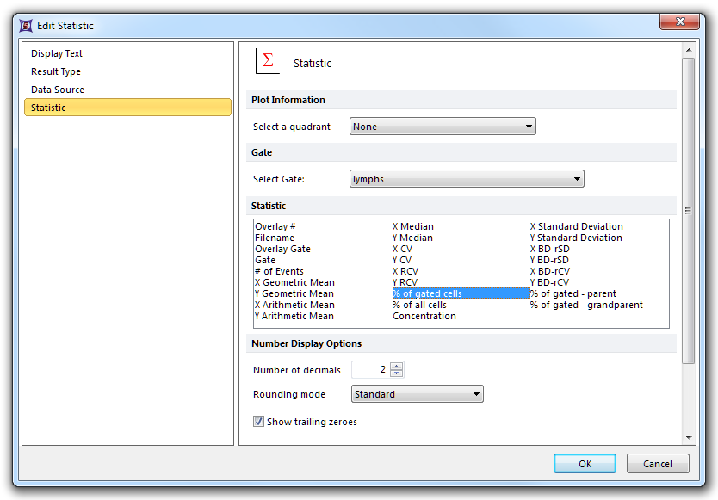Expand the Rounding mode dropdown

[418, 394]
